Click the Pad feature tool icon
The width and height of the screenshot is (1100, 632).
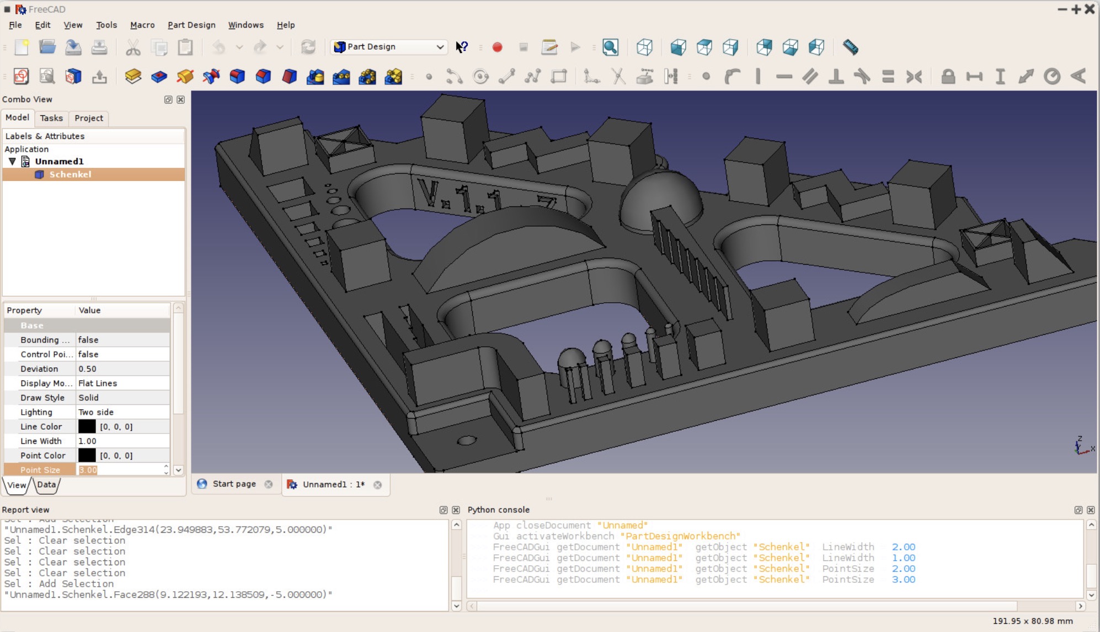pyautogui.click(x=132, y=76)
